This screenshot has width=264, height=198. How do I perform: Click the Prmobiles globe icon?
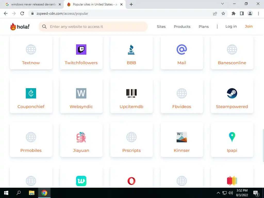point(31,137)
